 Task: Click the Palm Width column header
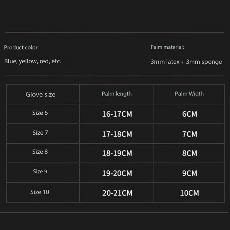189,94
